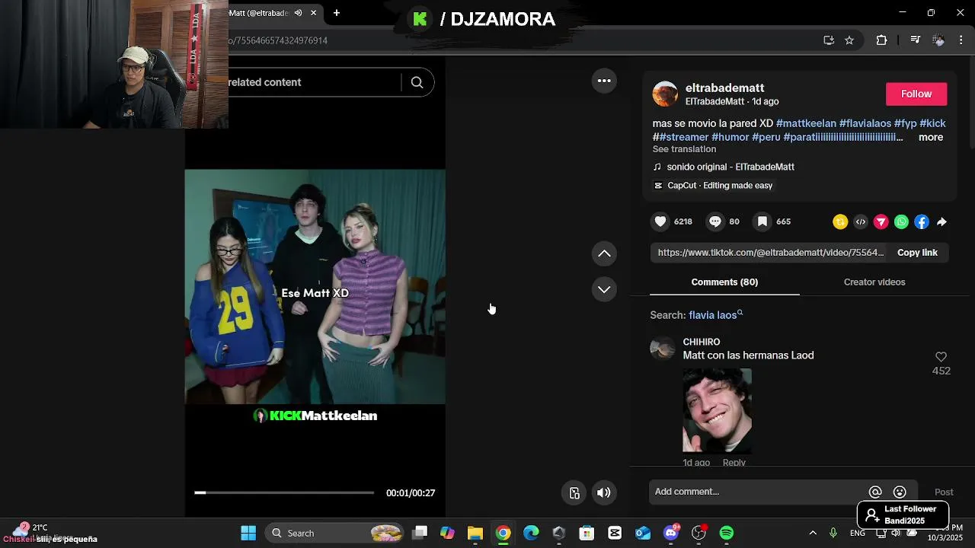
Task: Go to next video with down arrow
Action: pyautogui.click(x=604, y=289)
